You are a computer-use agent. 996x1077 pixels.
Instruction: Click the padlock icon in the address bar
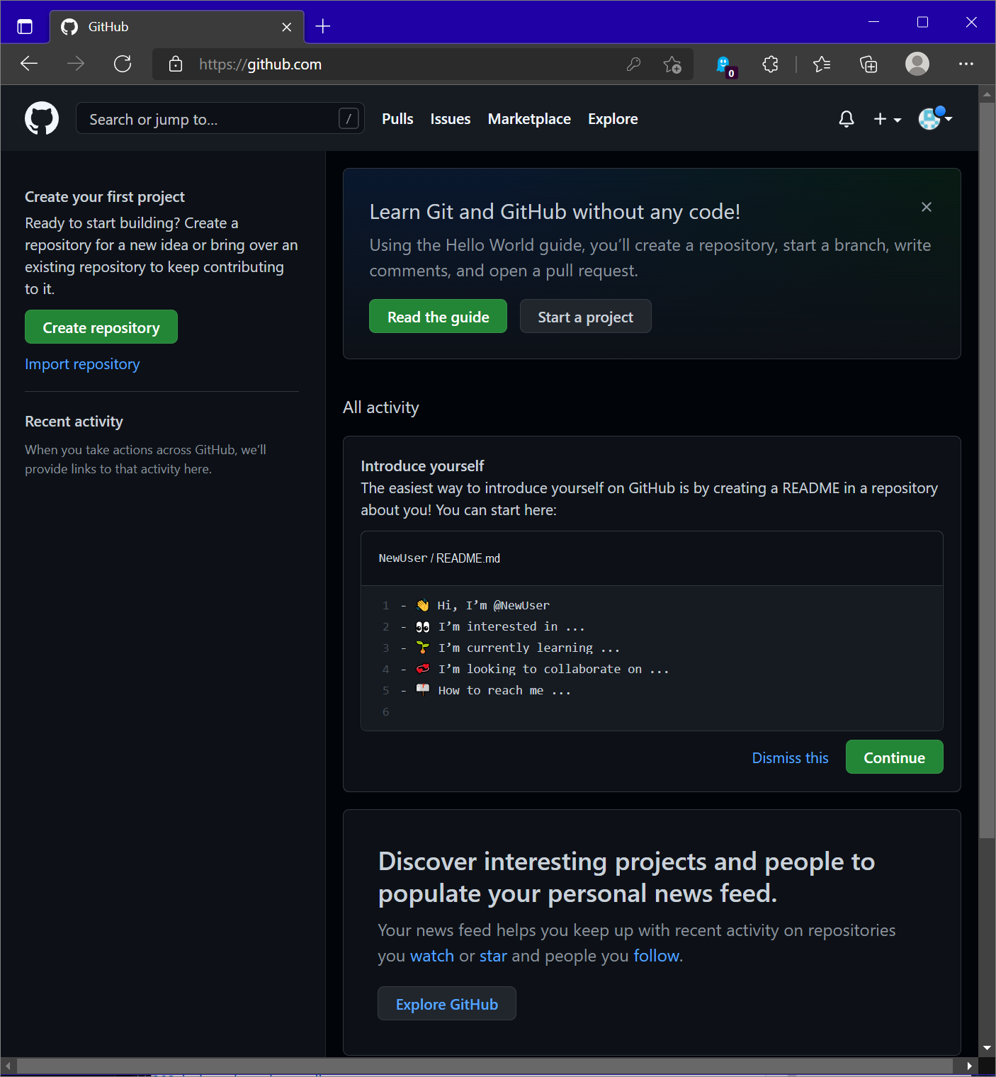174,64
